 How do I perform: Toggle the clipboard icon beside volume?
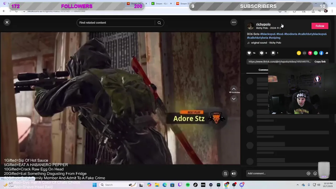pos(225,174)
